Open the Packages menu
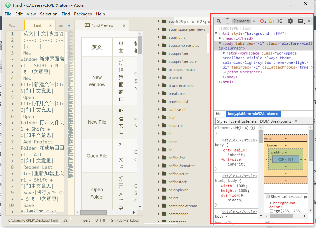 pos(83,14)
